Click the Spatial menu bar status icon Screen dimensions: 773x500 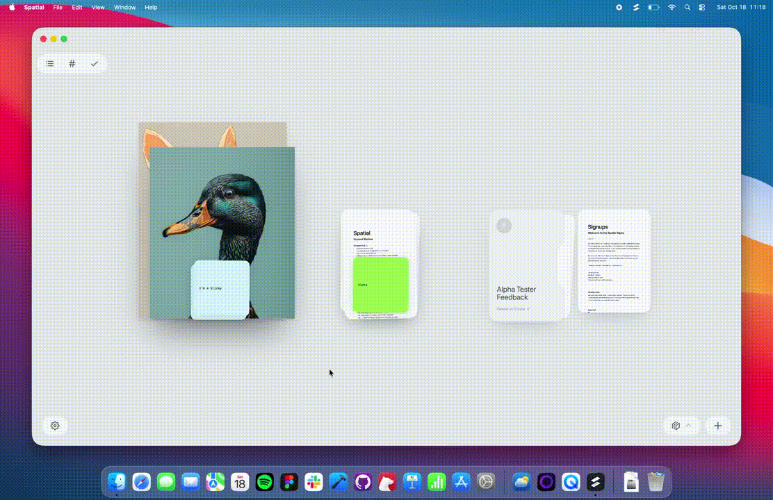point(636,8)
